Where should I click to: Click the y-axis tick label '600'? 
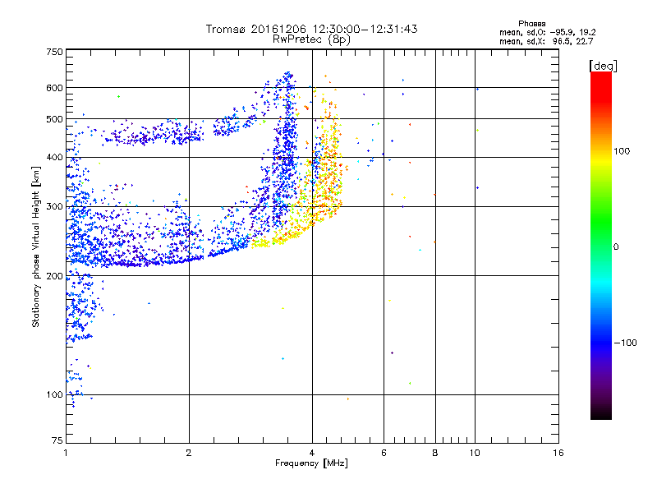pos(54,88)
